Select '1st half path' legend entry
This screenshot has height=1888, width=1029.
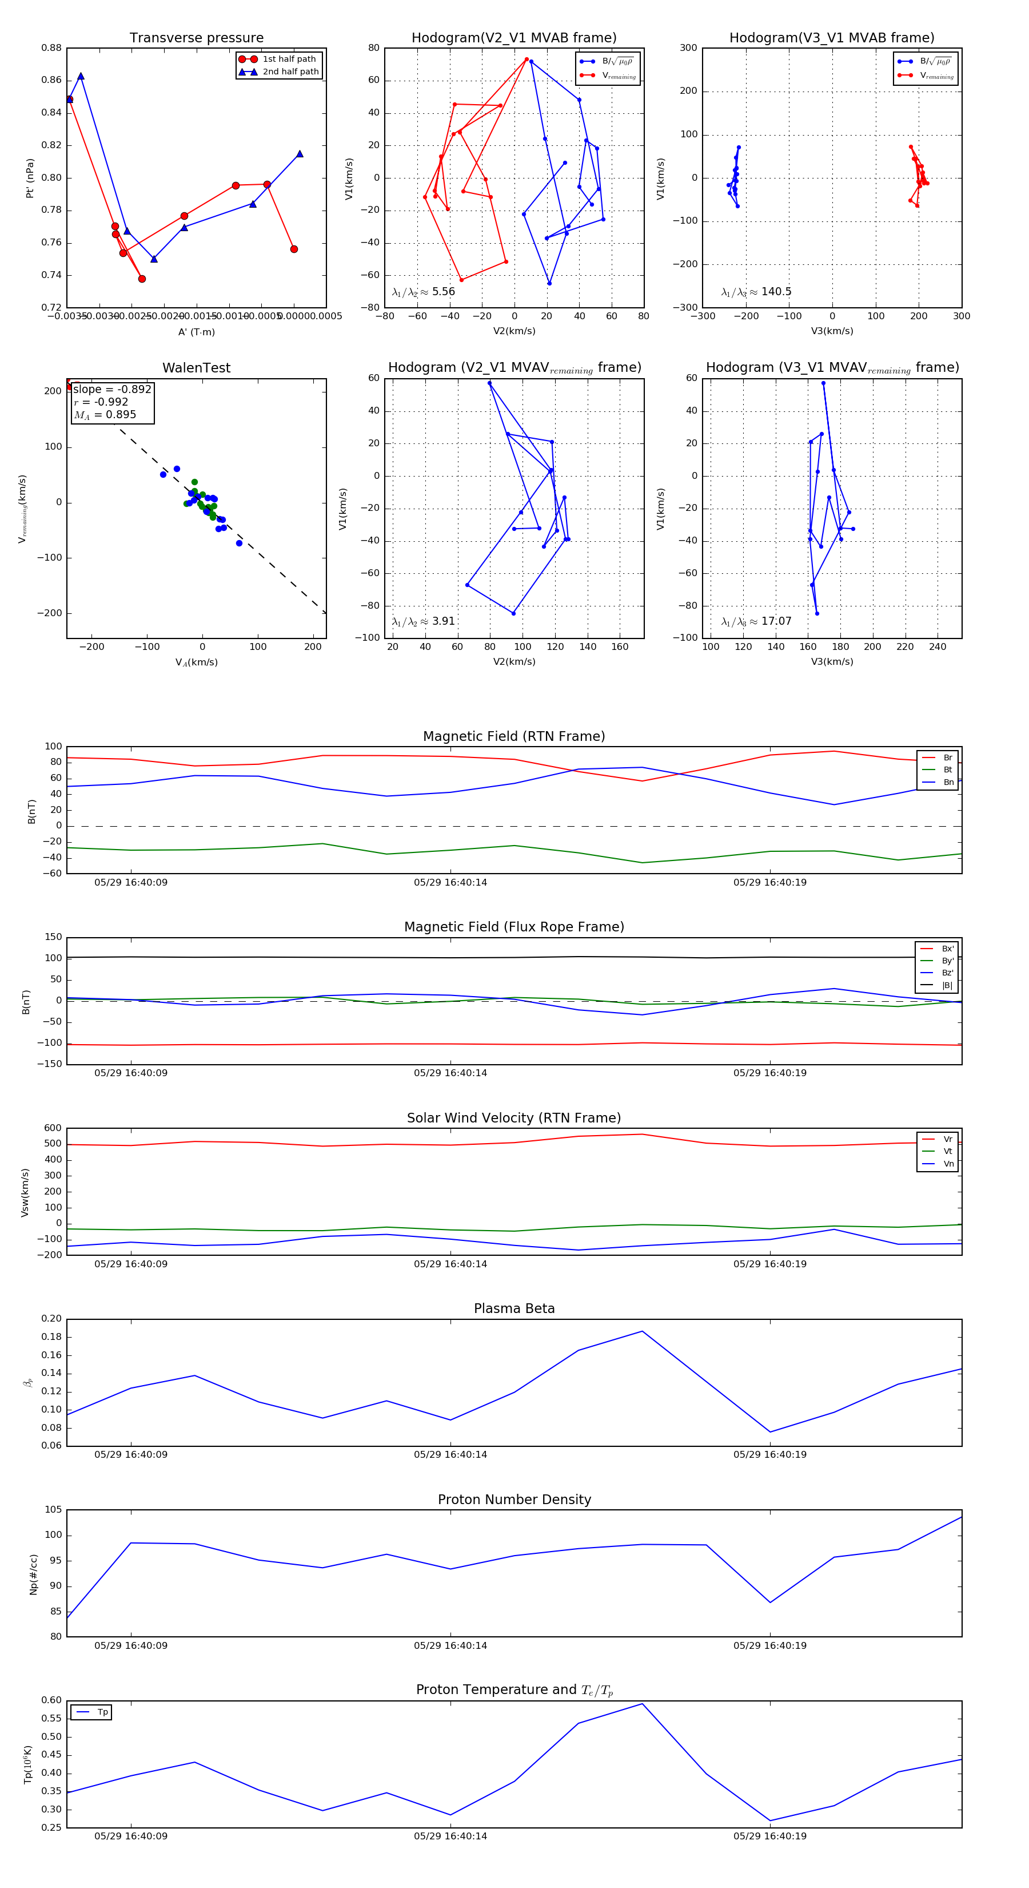278,58
